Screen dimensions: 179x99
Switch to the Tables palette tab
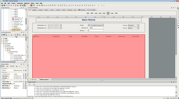[x=46, y=10]
